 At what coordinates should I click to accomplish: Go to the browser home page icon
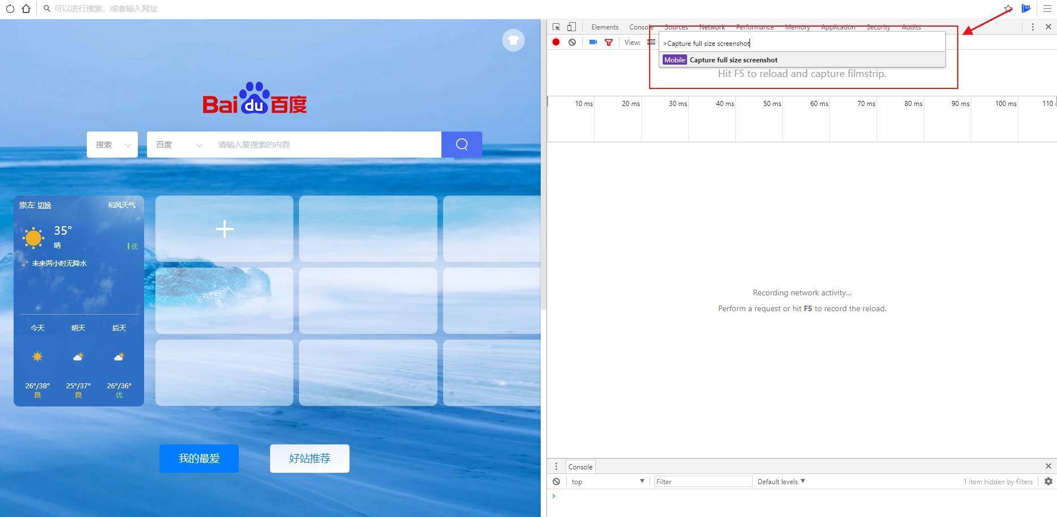[x=26, y=9]
